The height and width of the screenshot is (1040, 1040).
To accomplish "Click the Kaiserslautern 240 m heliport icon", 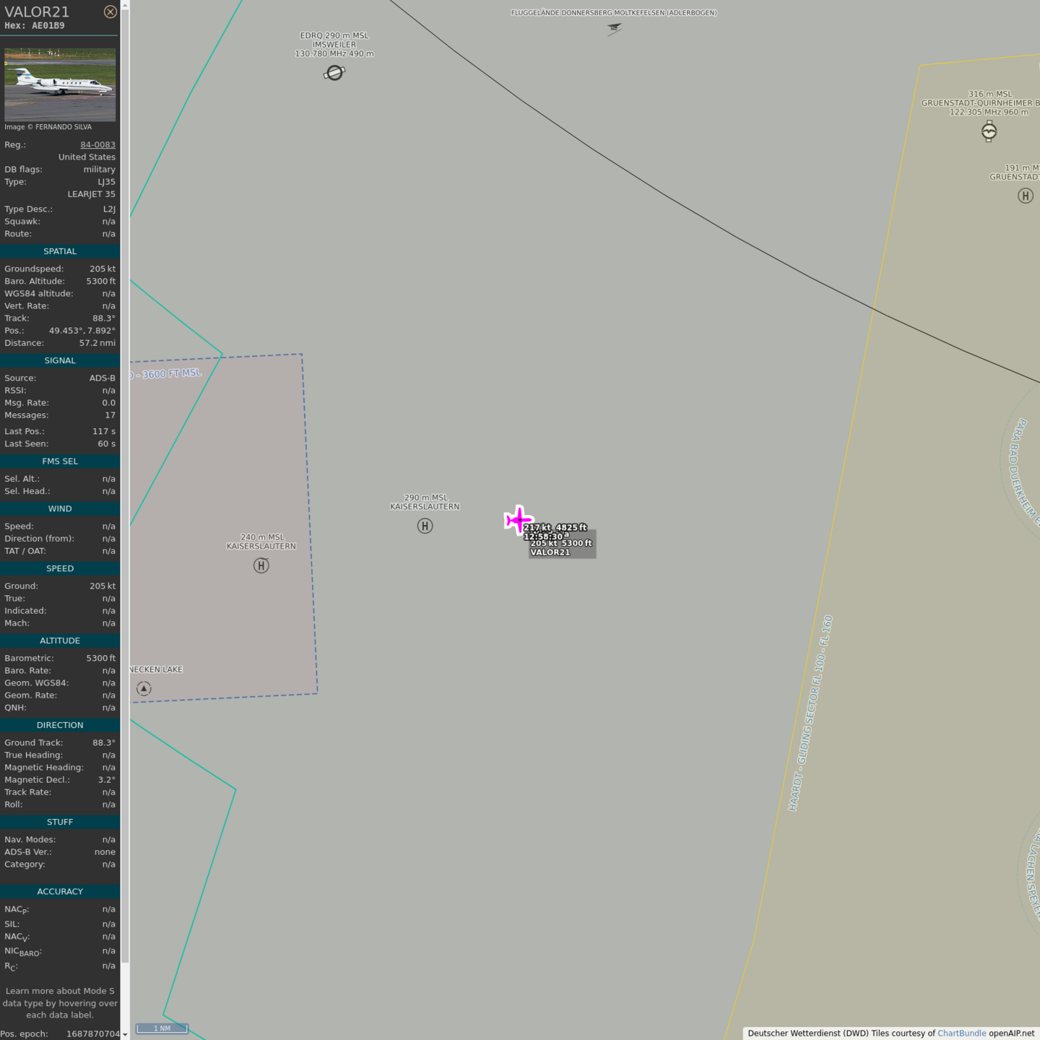I will (x=261, y=565).
